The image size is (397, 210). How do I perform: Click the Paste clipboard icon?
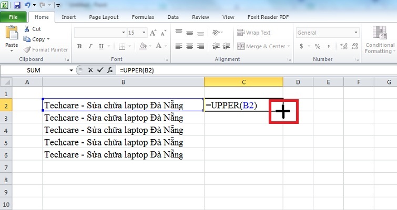(x=12, y=33)
